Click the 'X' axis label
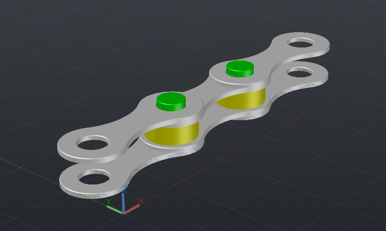386x231 pixels. point(141,200)
